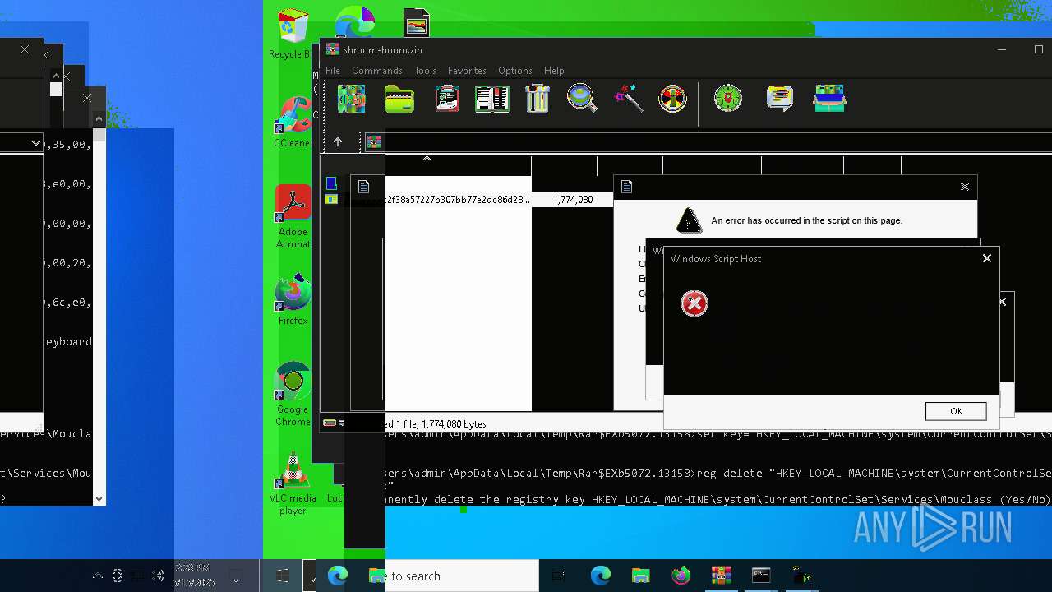Click the VirusScan bug toolbar icon
Image resolution: width=1052 pixels, height=592 pixels.
coord(728,98)
